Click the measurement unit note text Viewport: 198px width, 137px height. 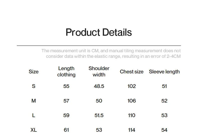tap(111, 54)
